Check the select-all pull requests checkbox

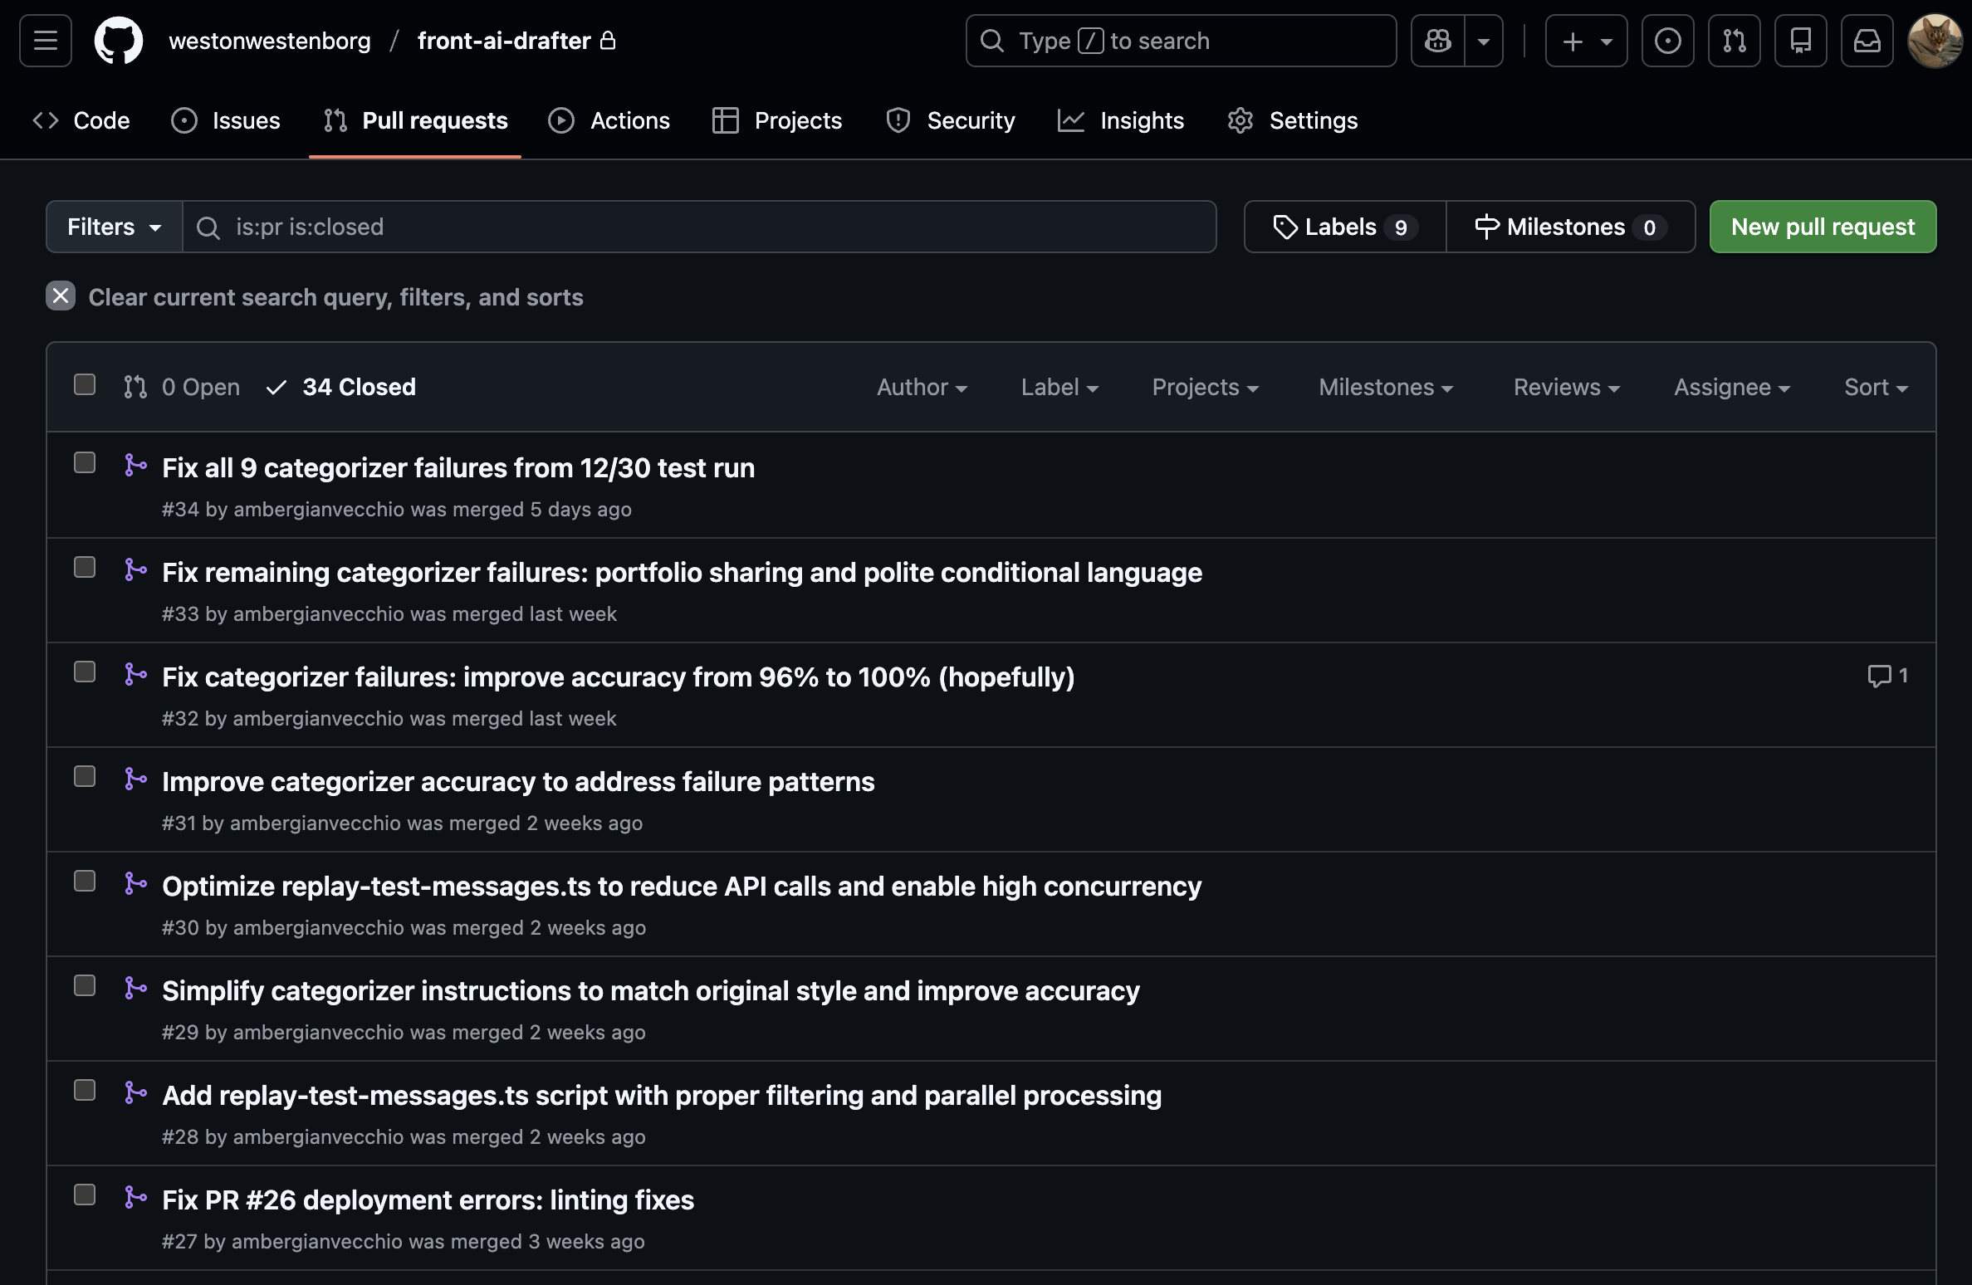tap(85, 385)
